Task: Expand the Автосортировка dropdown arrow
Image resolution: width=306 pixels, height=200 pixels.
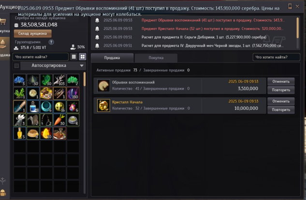Action: click(82, 66)
